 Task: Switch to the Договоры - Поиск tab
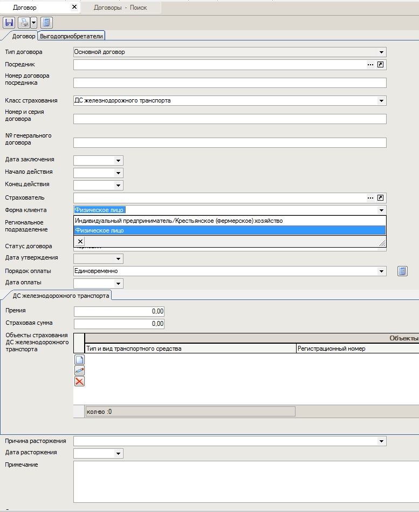click(120, 8)
